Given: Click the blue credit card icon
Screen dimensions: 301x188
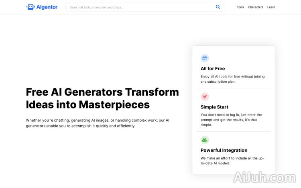Looking at the screenshot, I should click(205, 58).
